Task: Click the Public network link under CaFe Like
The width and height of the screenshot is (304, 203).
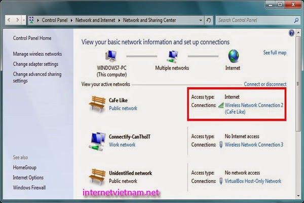Action: pos(123,108)
